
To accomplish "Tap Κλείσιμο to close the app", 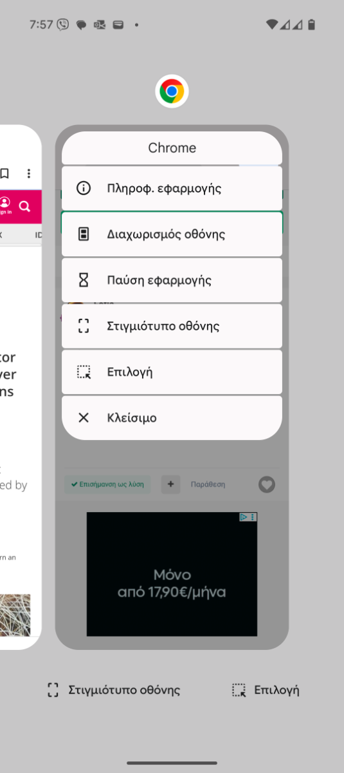I will 172,418.
